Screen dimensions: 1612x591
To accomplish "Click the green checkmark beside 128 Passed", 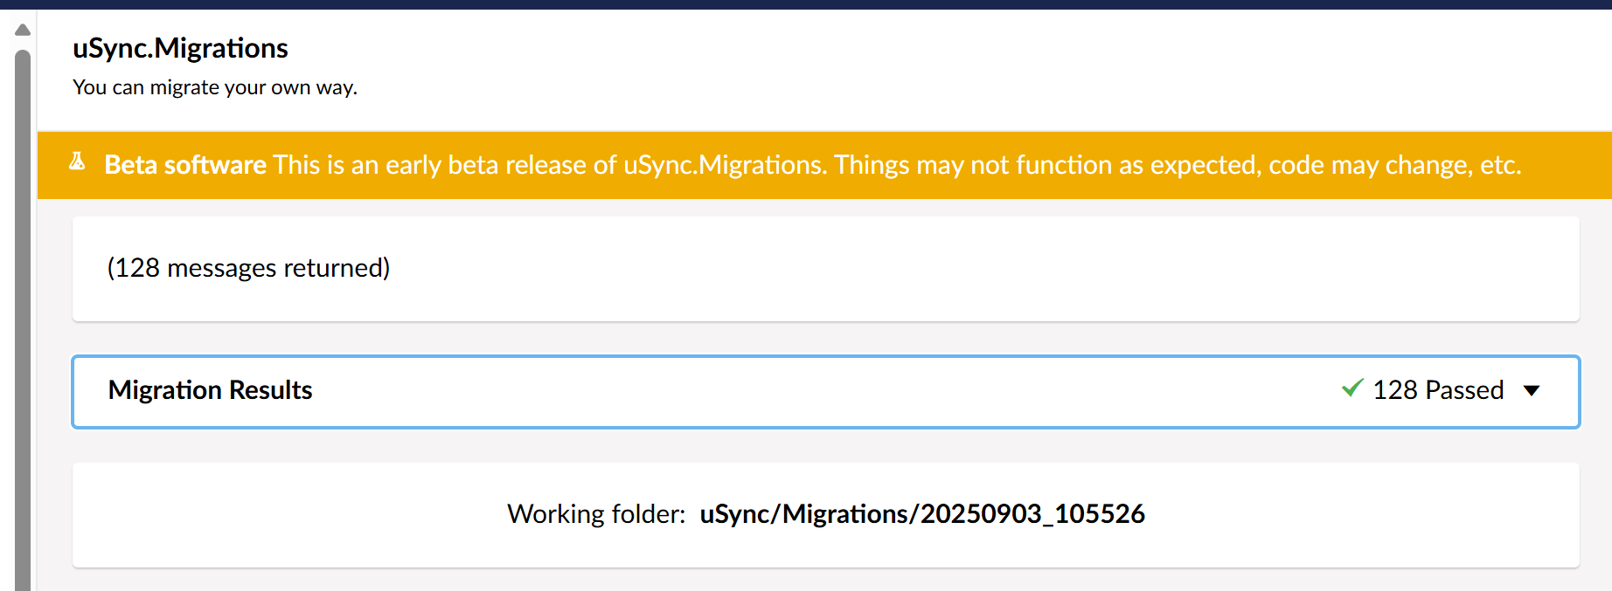I will pyautogui.click(x=1351, y=388).
